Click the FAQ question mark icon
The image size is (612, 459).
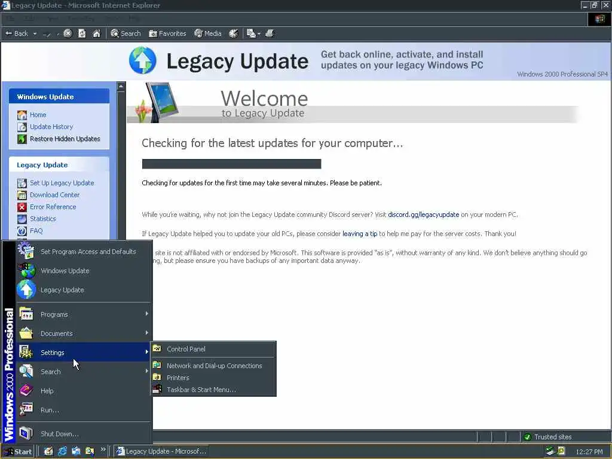pos(22,231)
